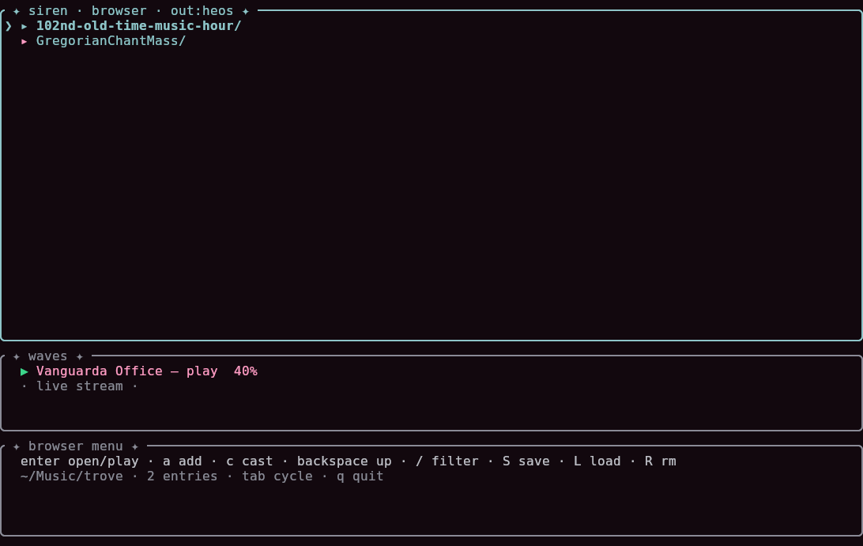Image resolution: width=863 pixels, height=546 pixels.
Task: Click the "browser" word in the top title
Action: point(119,11)
